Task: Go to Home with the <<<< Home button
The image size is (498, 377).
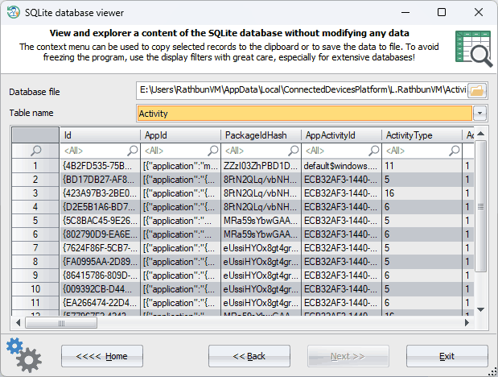Action: 102,356
